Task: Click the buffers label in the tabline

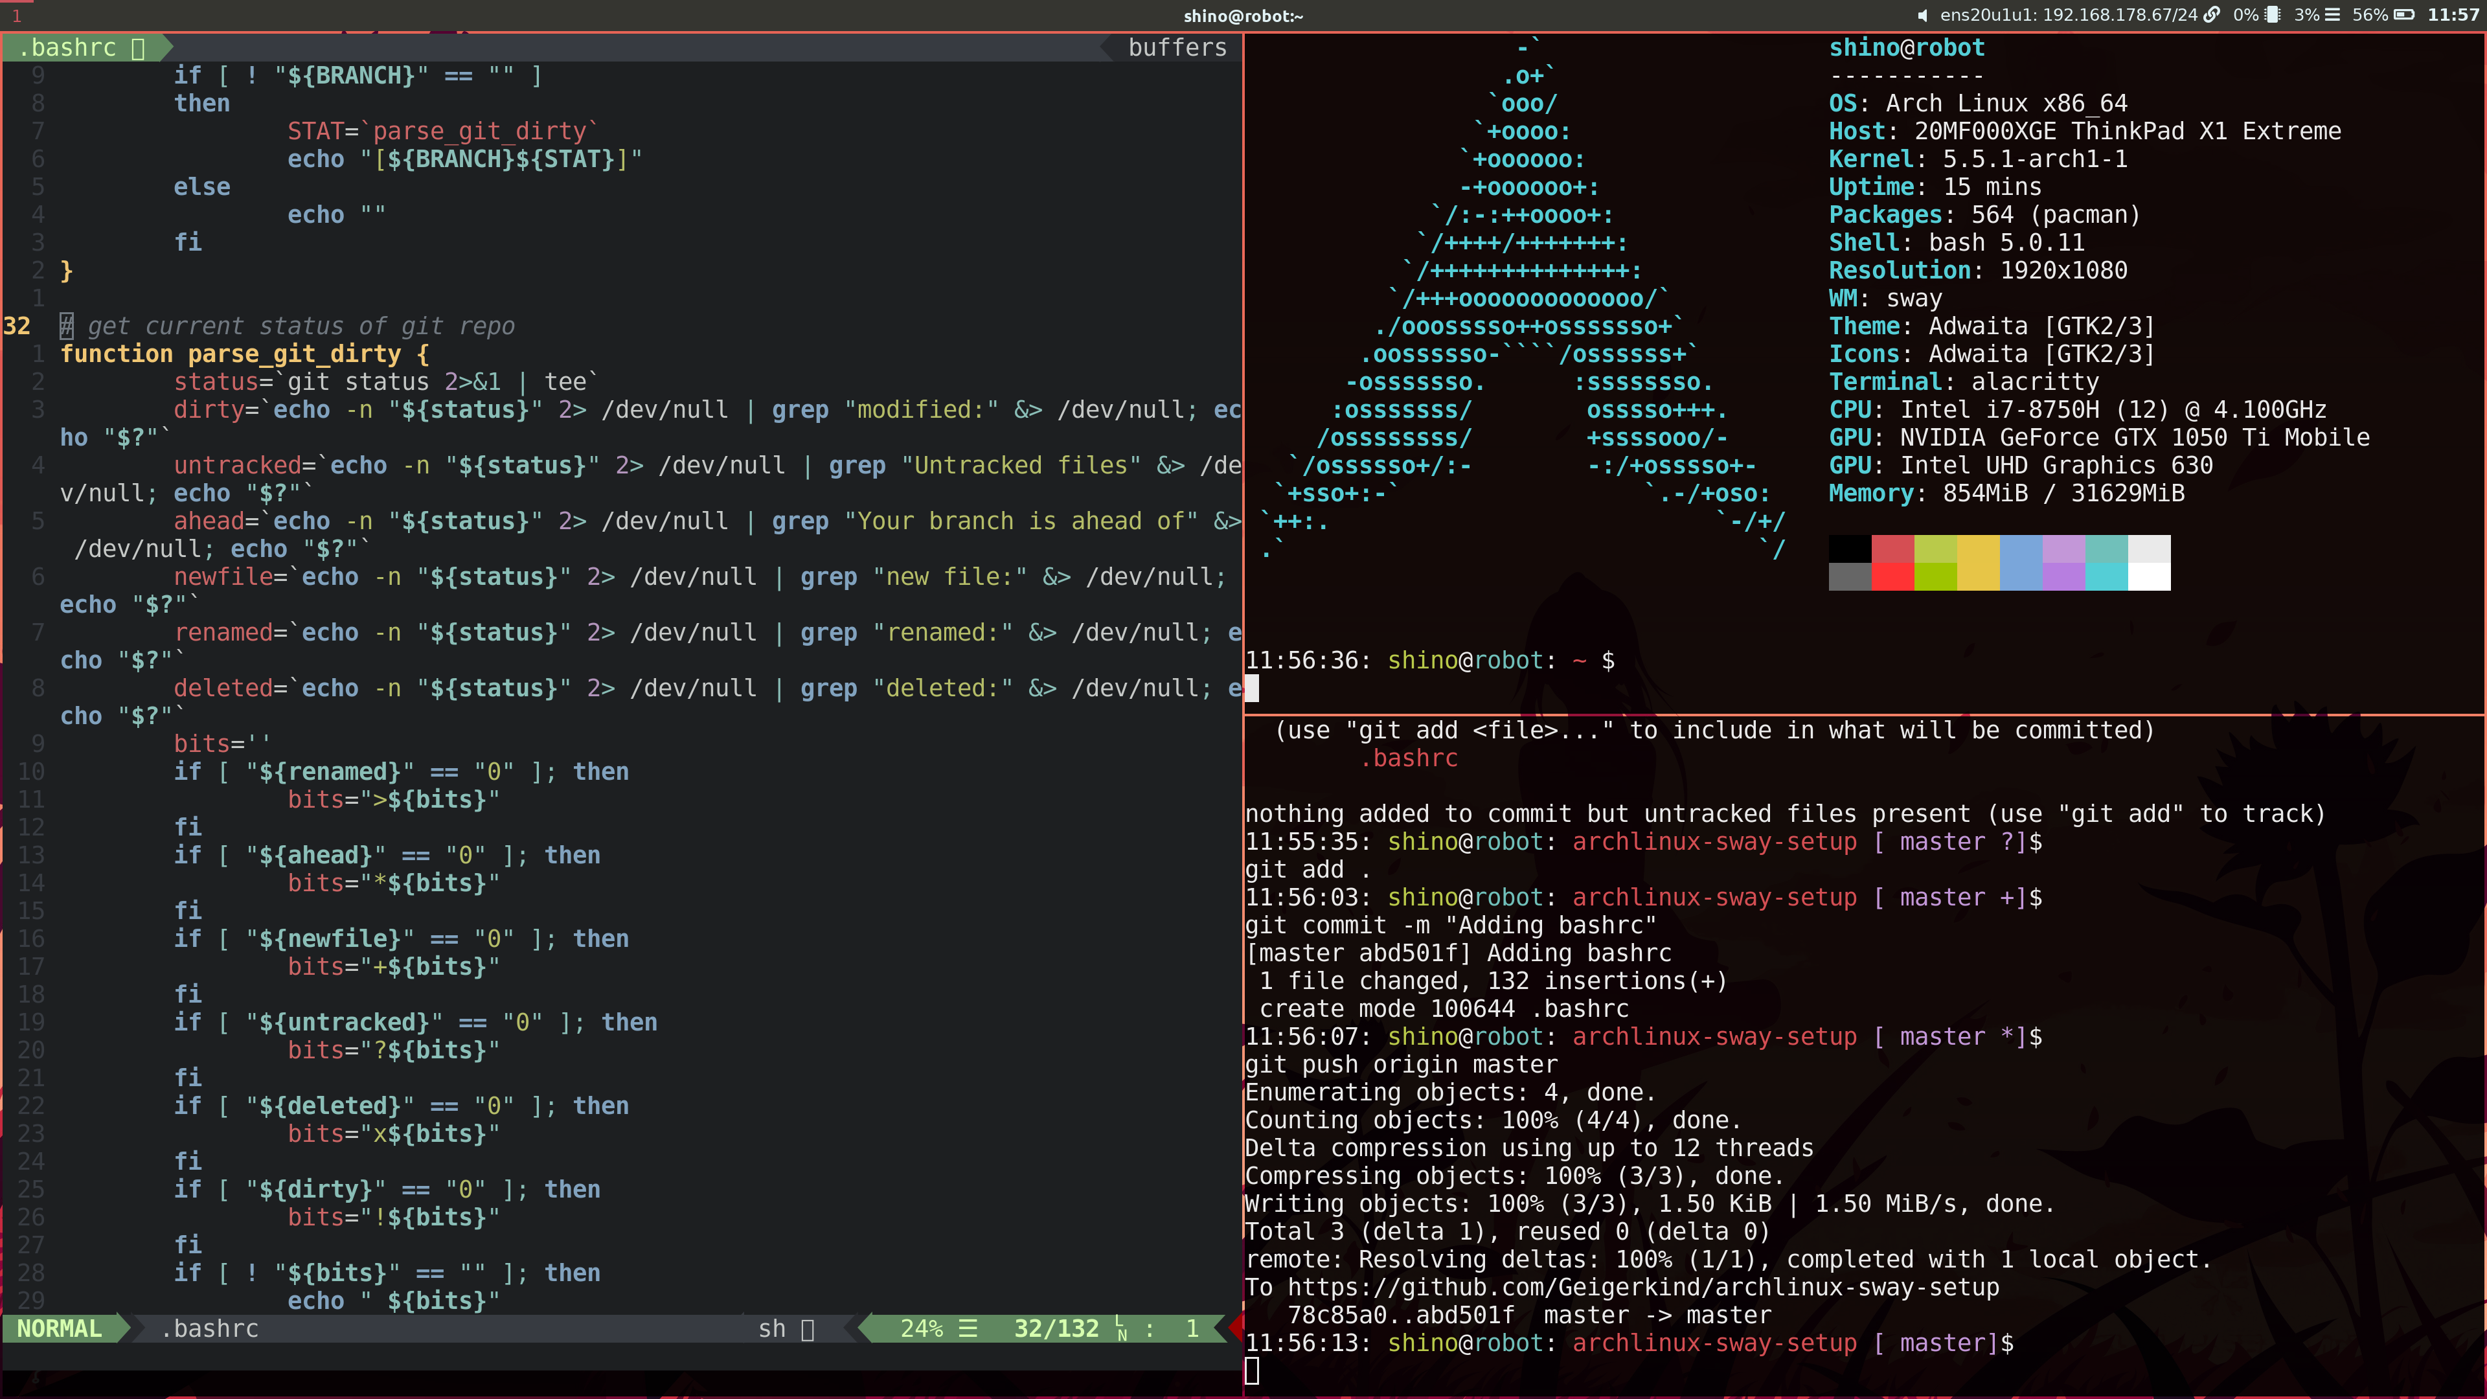Action: click(1177, 47)
